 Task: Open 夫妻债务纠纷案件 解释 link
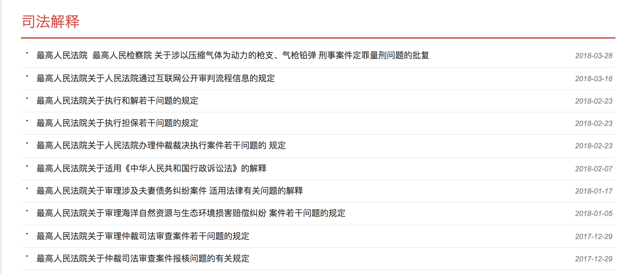pyautogui.click(x=169, y=191)
